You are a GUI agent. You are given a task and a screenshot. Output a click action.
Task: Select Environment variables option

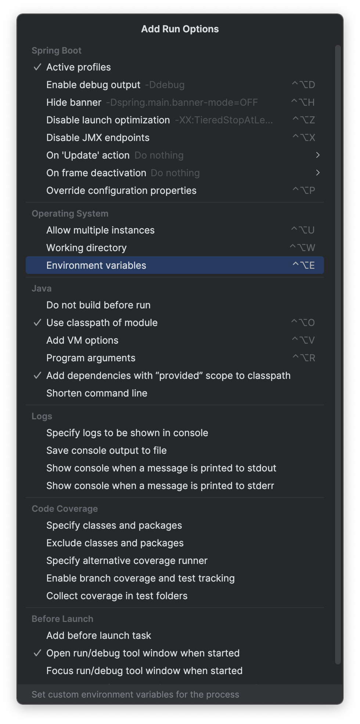[x=96, y=265]
